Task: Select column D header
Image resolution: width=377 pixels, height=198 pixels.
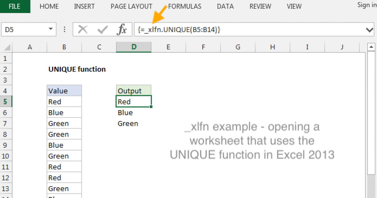Action: 134,47
